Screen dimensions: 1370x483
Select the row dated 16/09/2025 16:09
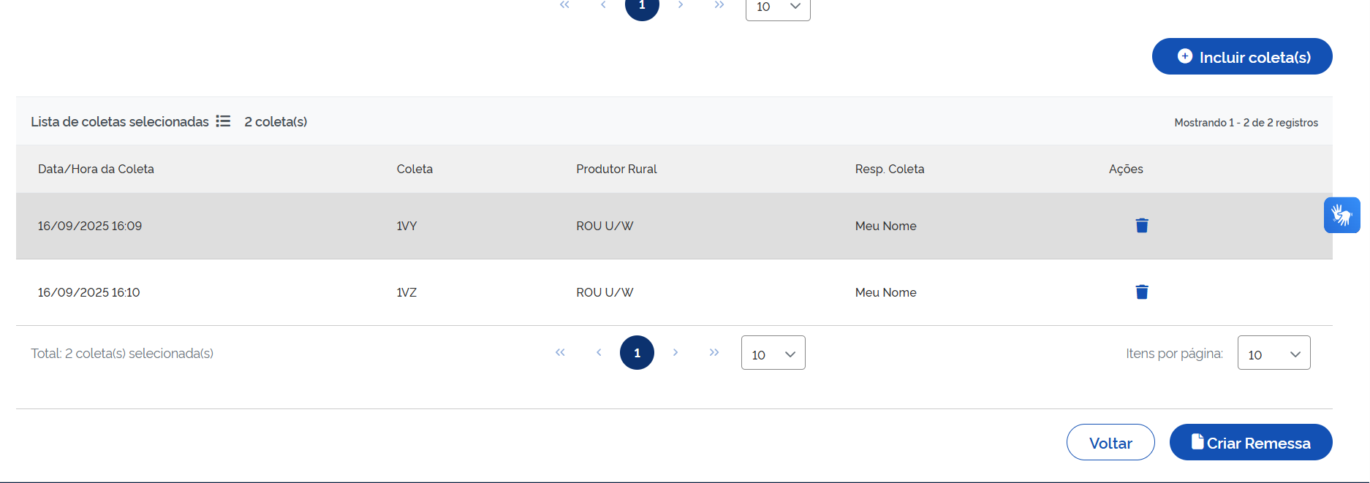point(90,227)
